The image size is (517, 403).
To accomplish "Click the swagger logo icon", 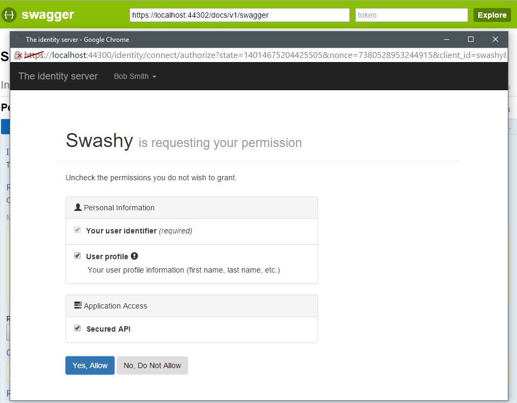I will click(9, 15).
